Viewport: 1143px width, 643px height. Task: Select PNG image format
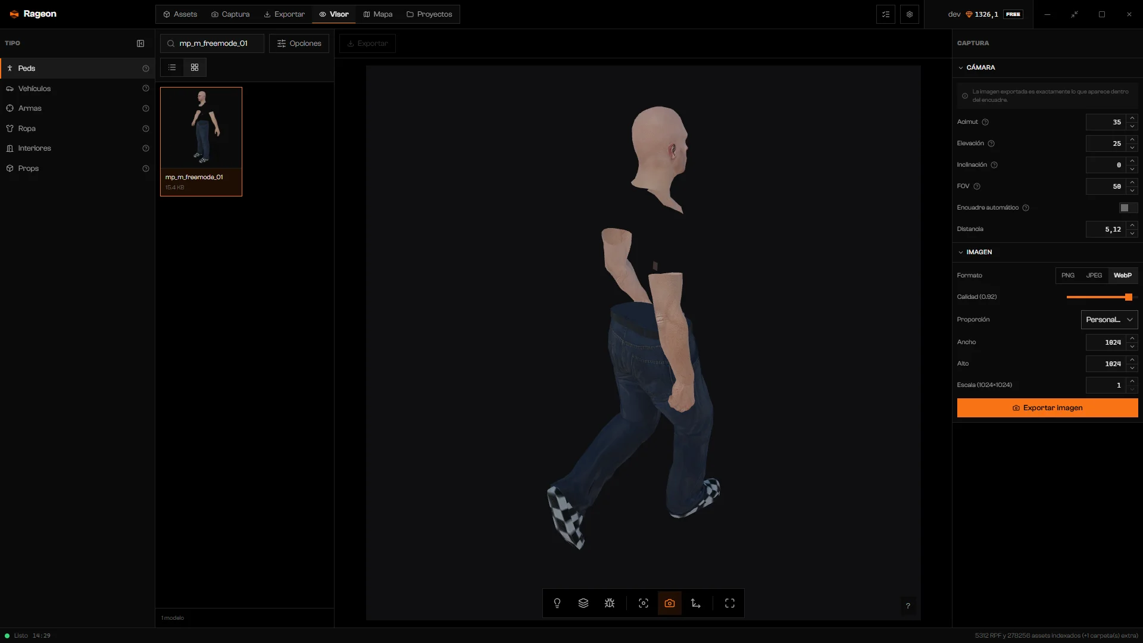1068,276
